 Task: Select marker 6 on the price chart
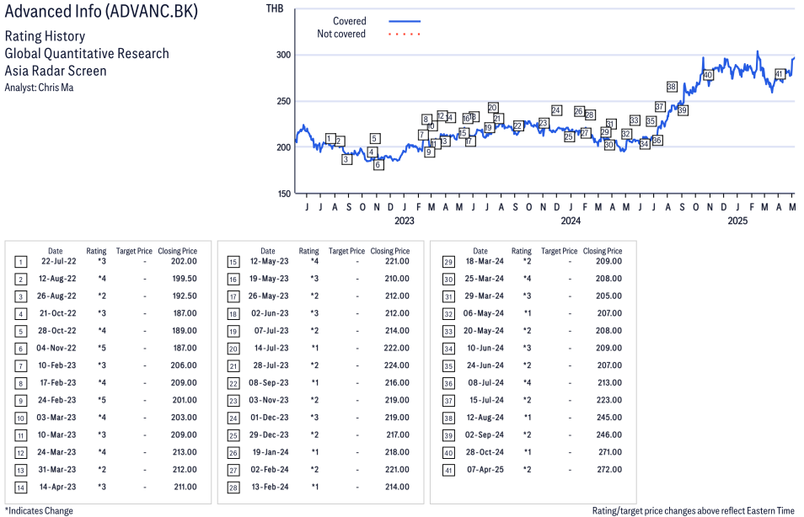click(x=378, y=164)
